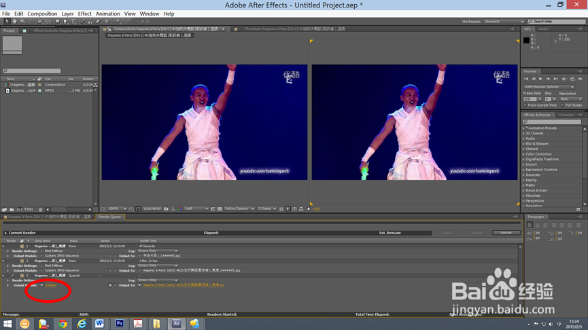The height and width of the screenshot is (330, 588).
Task: Open flowchart view from viewer toolbar
Action: 301,208
